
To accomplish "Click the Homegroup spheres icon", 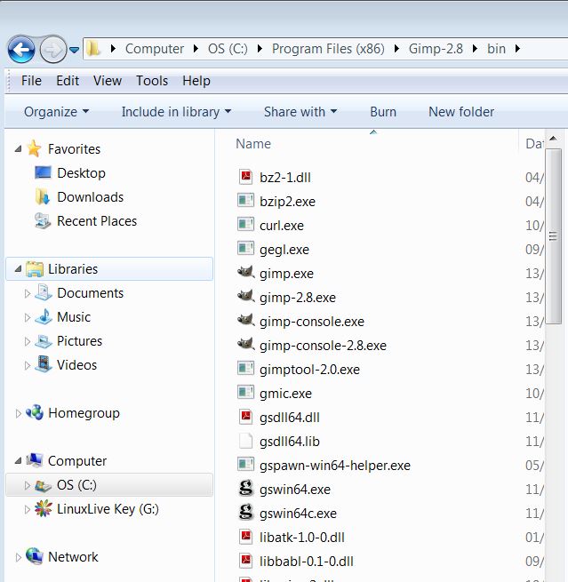I will (35, 412).
